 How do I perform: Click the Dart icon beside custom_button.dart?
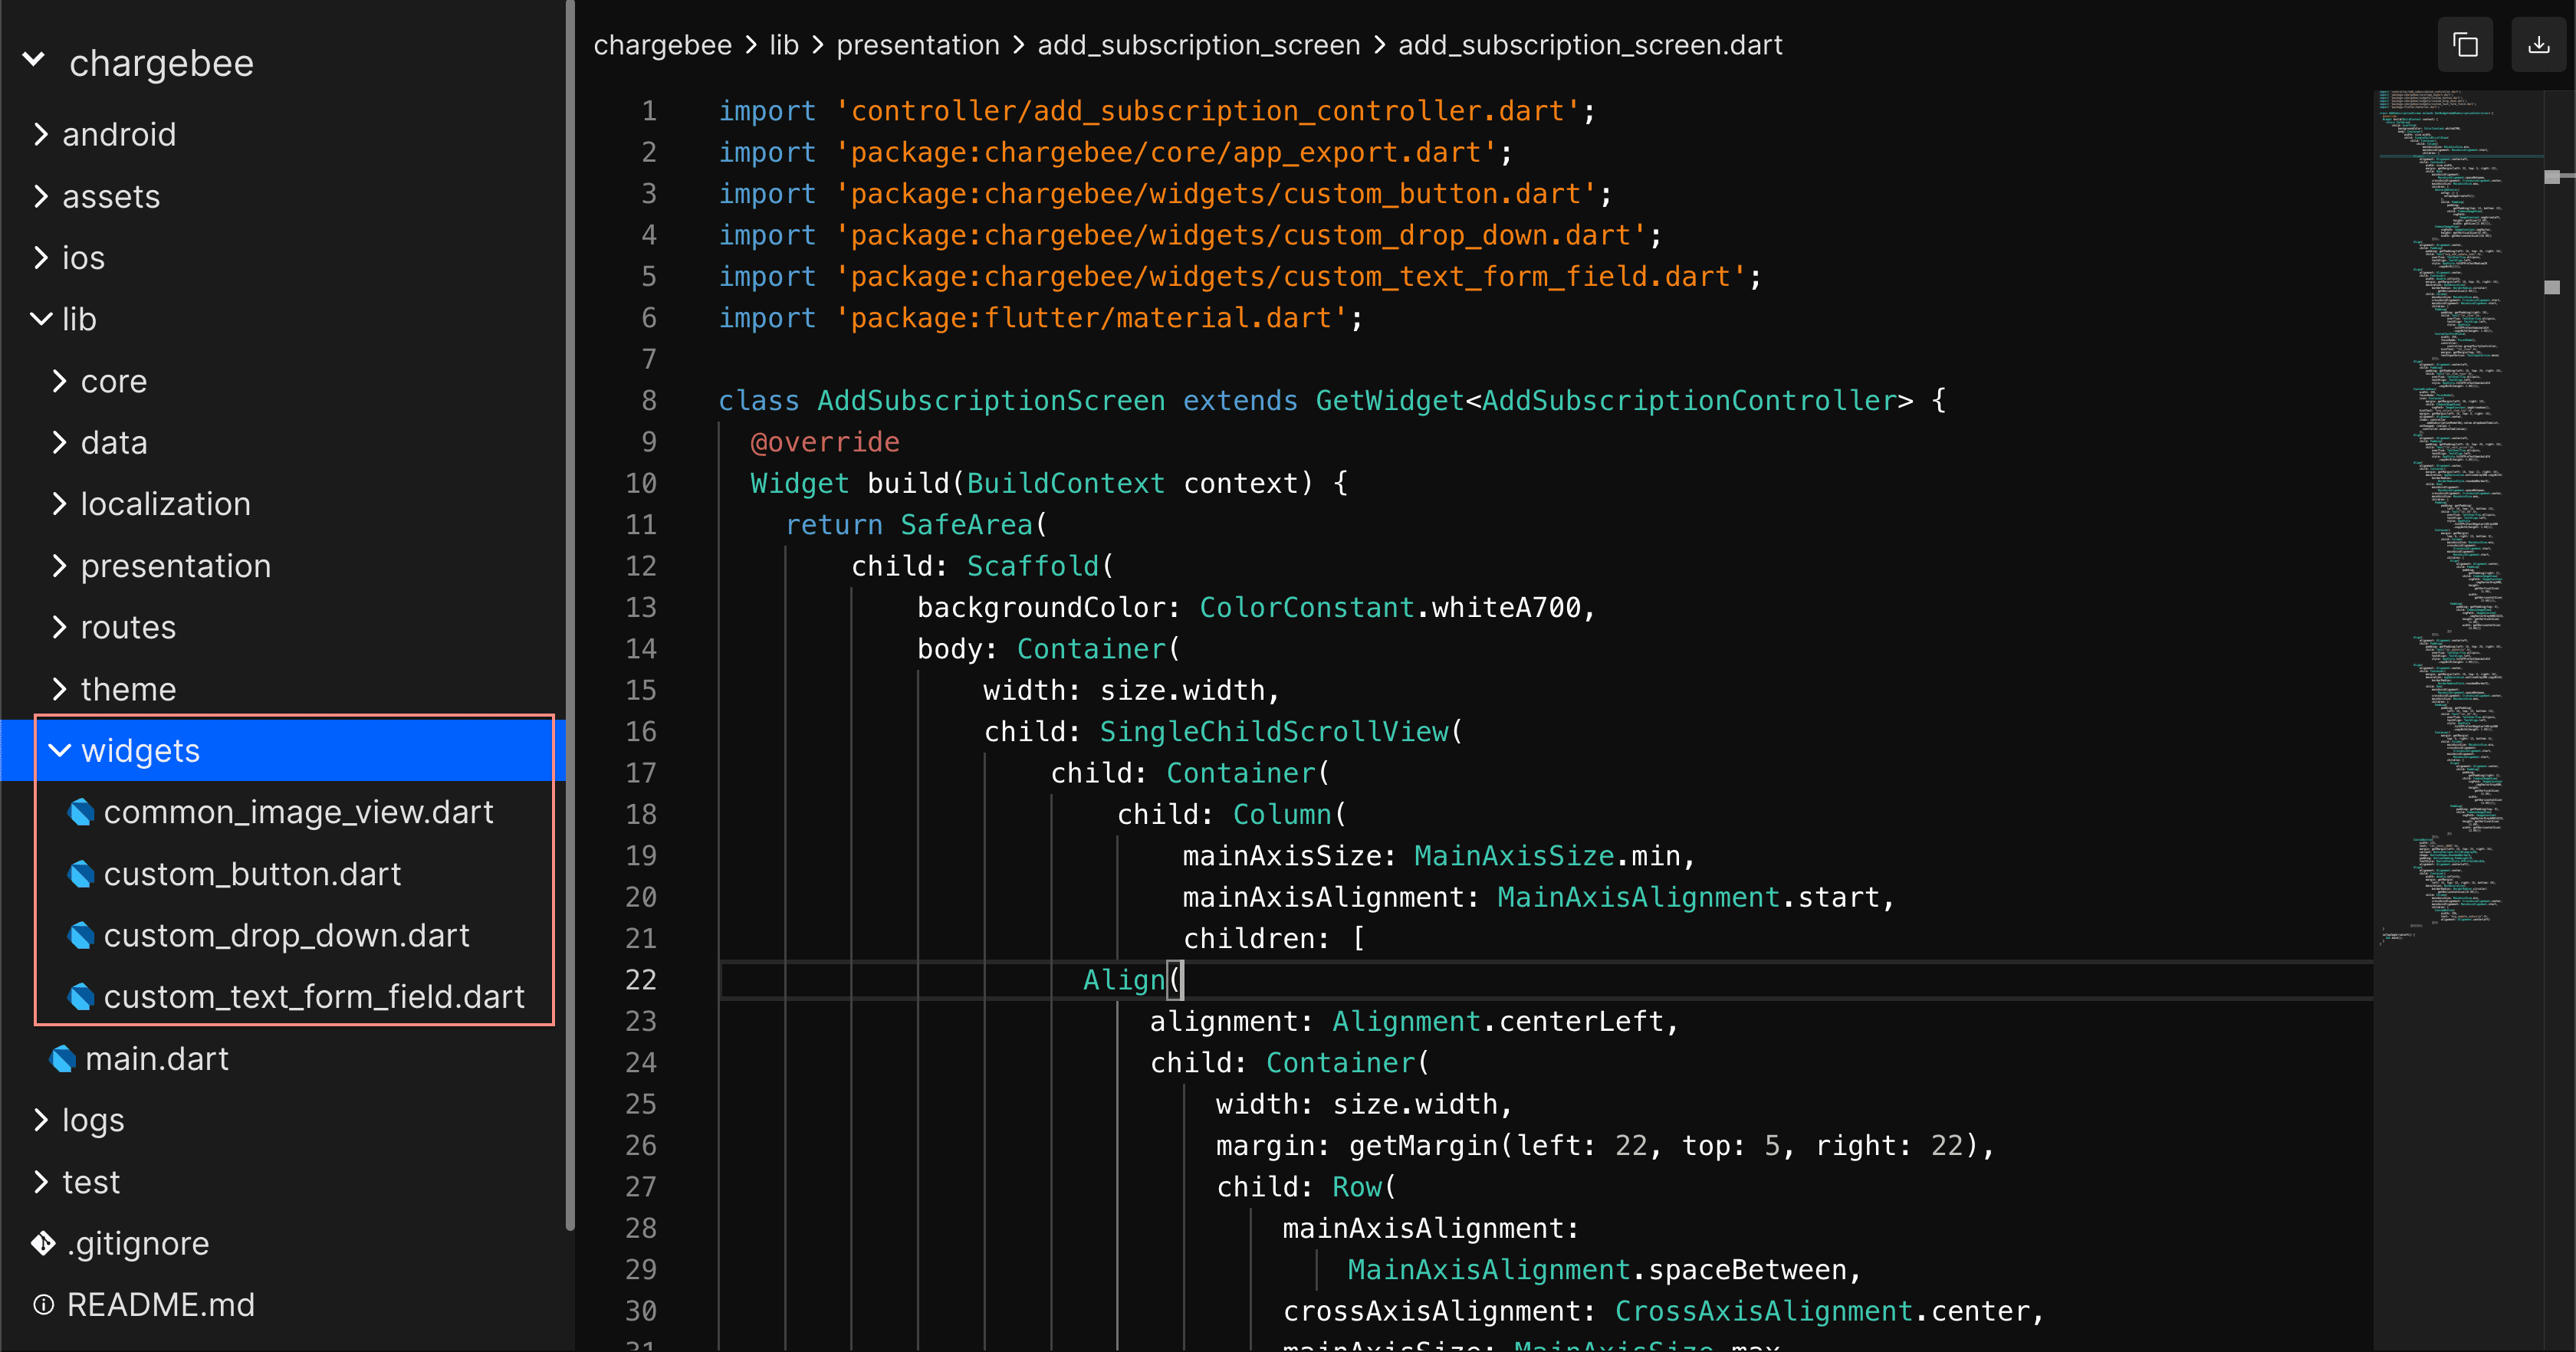(82, 873)
